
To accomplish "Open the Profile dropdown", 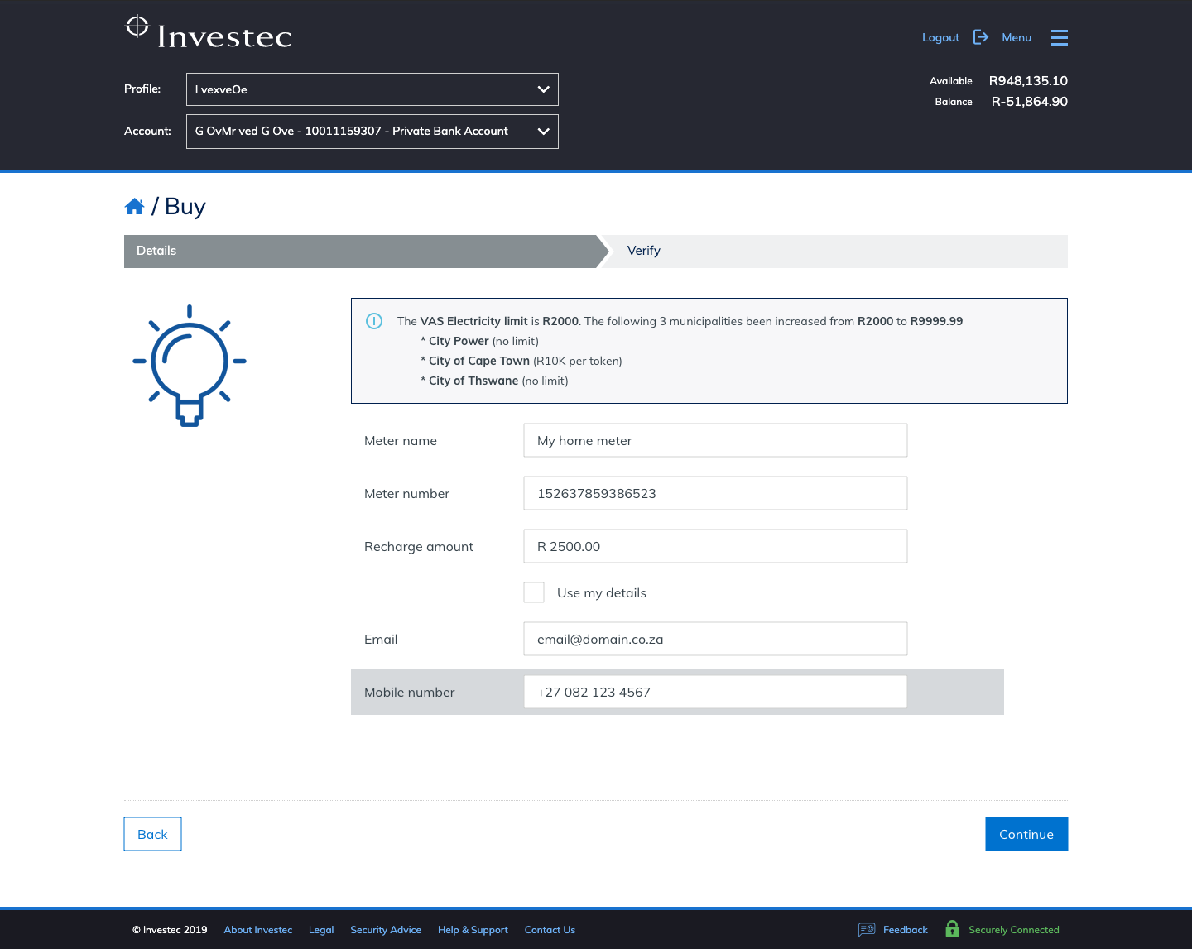I will point(372,89).
